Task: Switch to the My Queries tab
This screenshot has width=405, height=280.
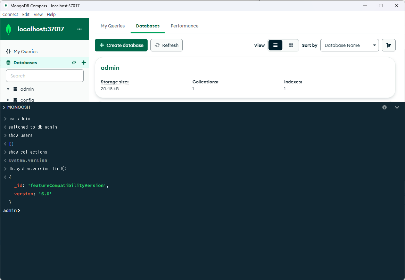Action: pyautogui.click(x=113, y=26)
